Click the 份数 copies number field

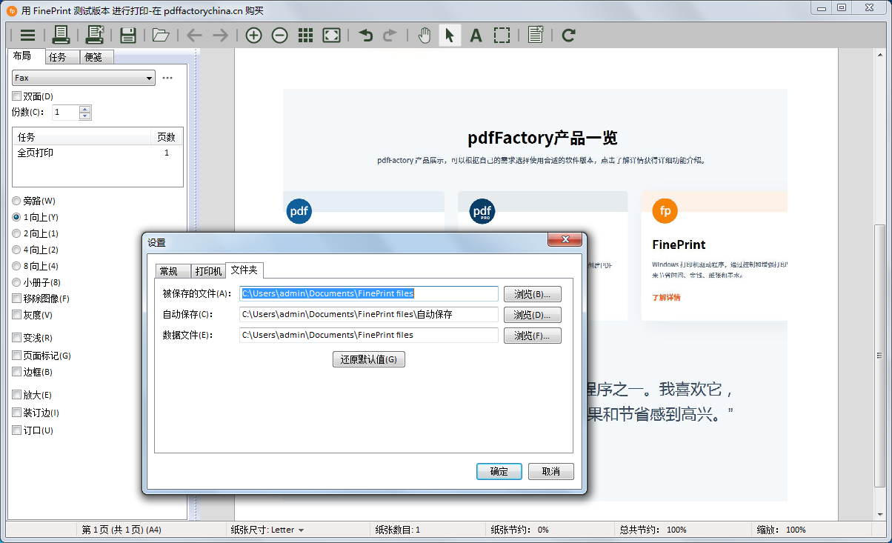click(x=64, y=113)
